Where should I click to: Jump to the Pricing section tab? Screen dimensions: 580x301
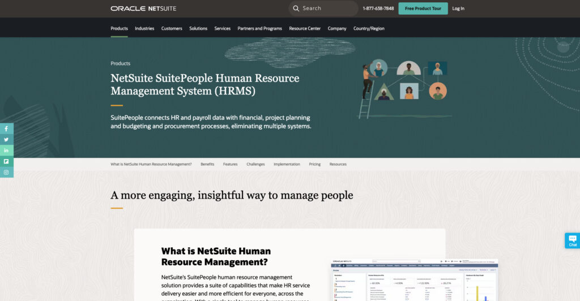[x=314, y=164]
